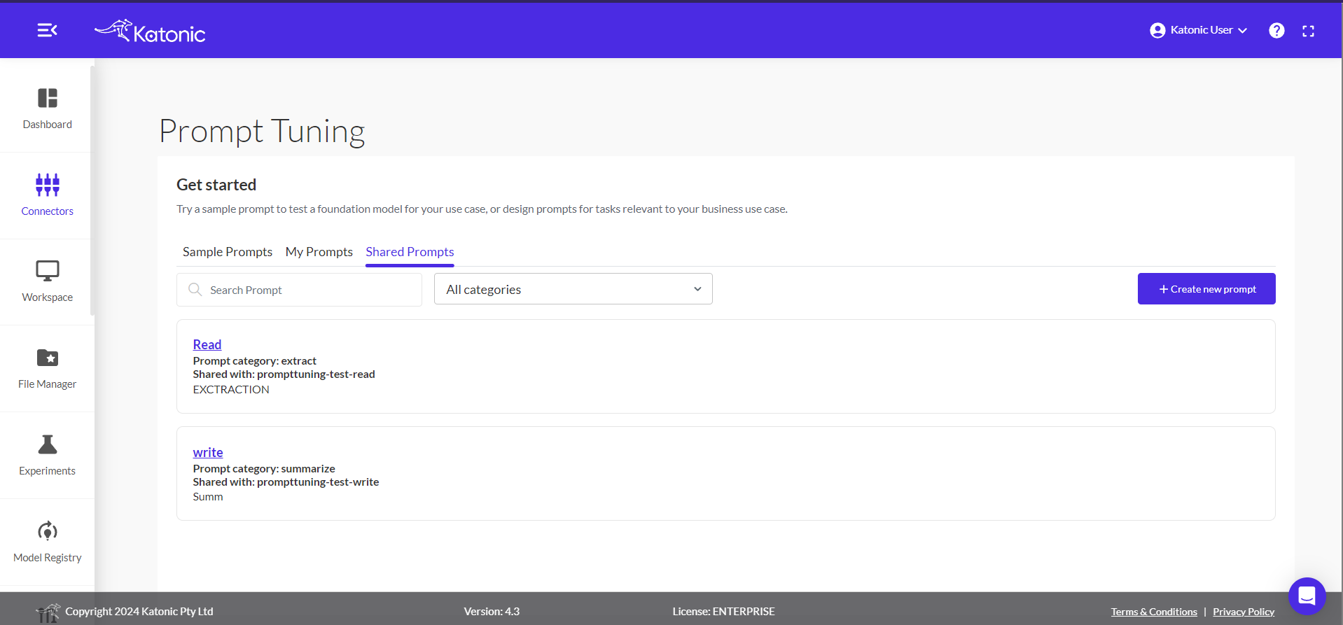Click the Copyright 2024 Katonic footer text
Viewport: 1343px width, 625px height.
139,612
